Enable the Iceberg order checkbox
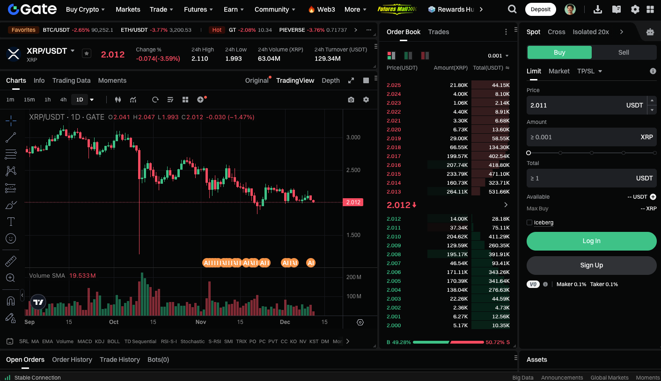This screenshot has width=661, height=381. pyautogui.click(x=529, y=223)
